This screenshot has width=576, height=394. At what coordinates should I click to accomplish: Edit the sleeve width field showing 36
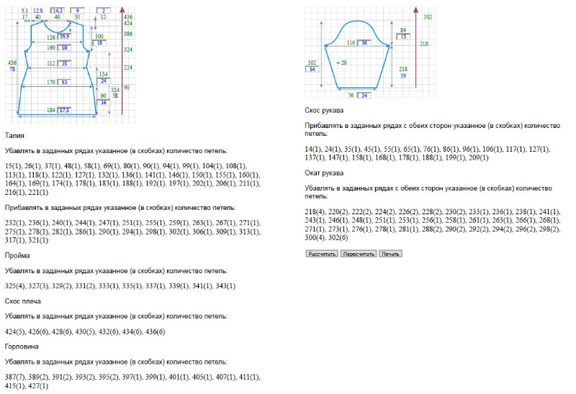[364, 42]
